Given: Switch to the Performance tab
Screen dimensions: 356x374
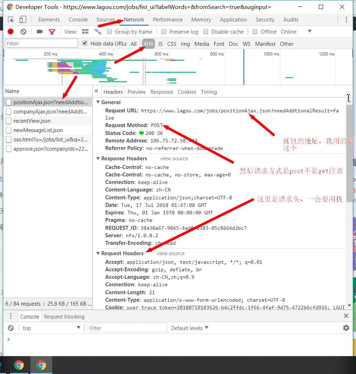Looking at the screenshot, I should point(168,20).
